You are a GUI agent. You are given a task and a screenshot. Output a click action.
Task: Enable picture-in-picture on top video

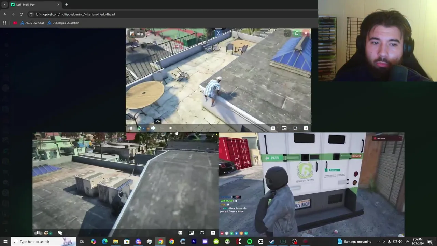284,128
